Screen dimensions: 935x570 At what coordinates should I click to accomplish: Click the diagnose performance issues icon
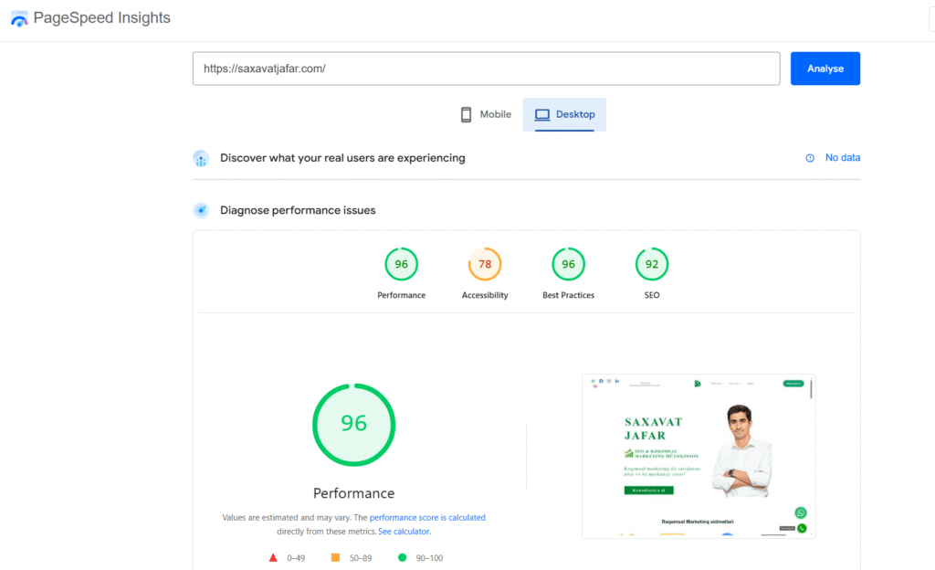tap(201, 210)
